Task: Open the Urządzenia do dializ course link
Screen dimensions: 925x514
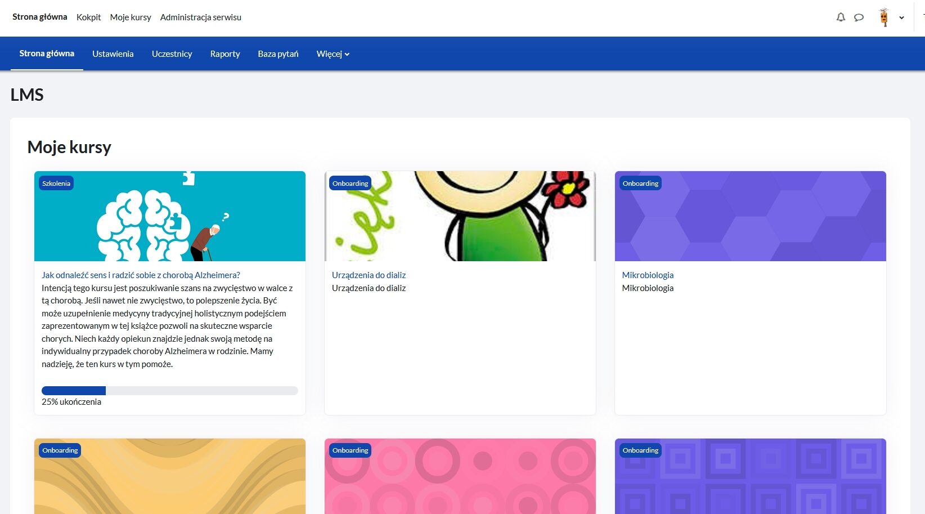Action: point(369,275)
